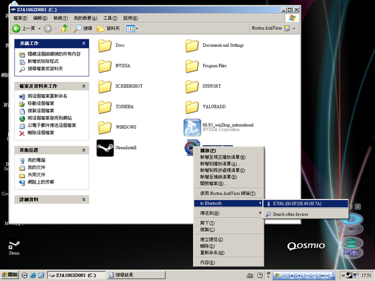
Task: Click 將這個檔案發佈到網站 link
Action: [x=49, y=118]
